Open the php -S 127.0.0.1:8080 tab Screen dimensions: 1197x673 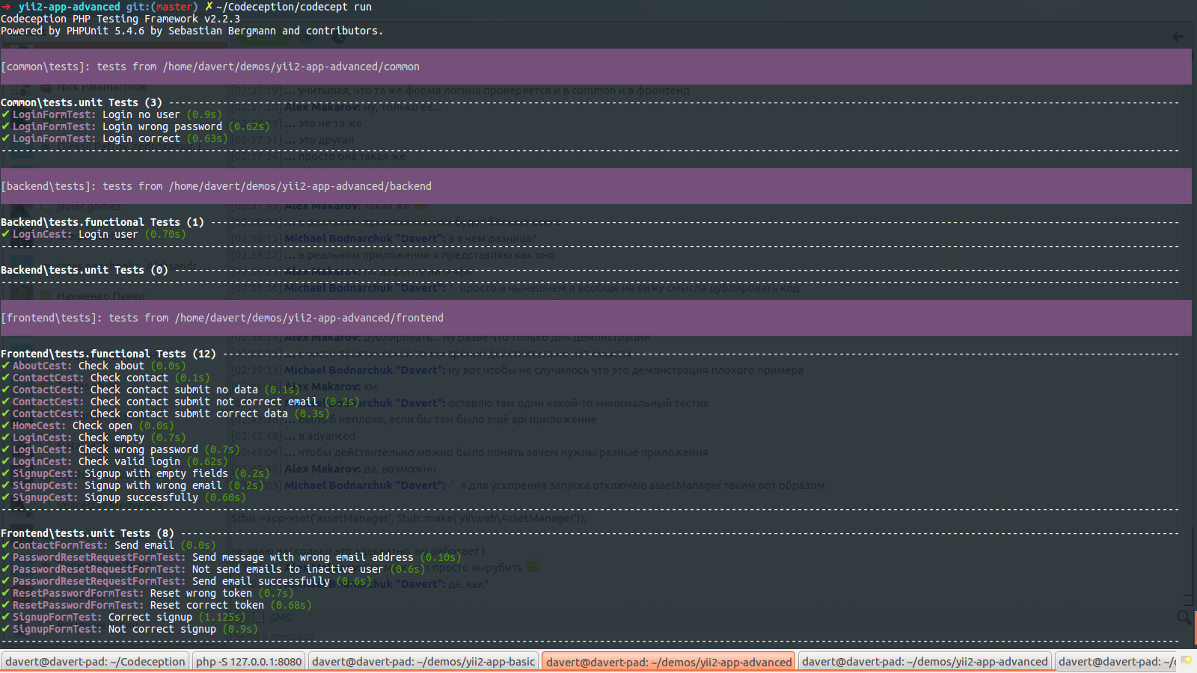248,662
